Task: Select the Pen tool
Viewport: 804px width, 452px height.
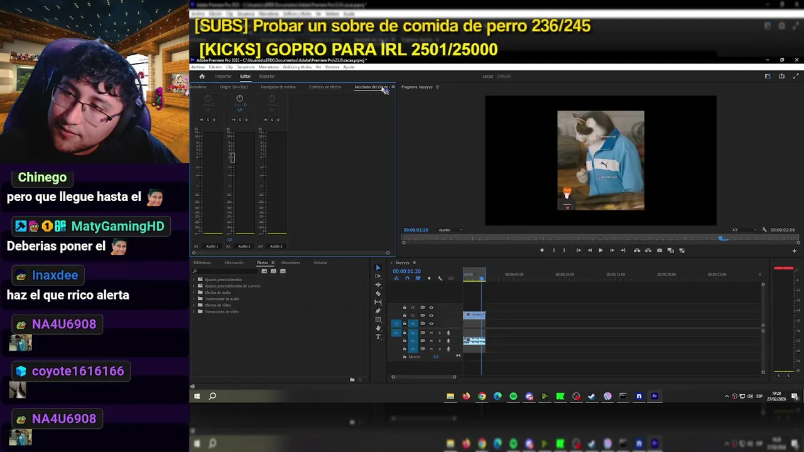Action: (378, 311)
